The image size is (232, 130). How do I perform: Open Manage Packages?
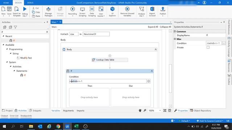coord(48,12)
